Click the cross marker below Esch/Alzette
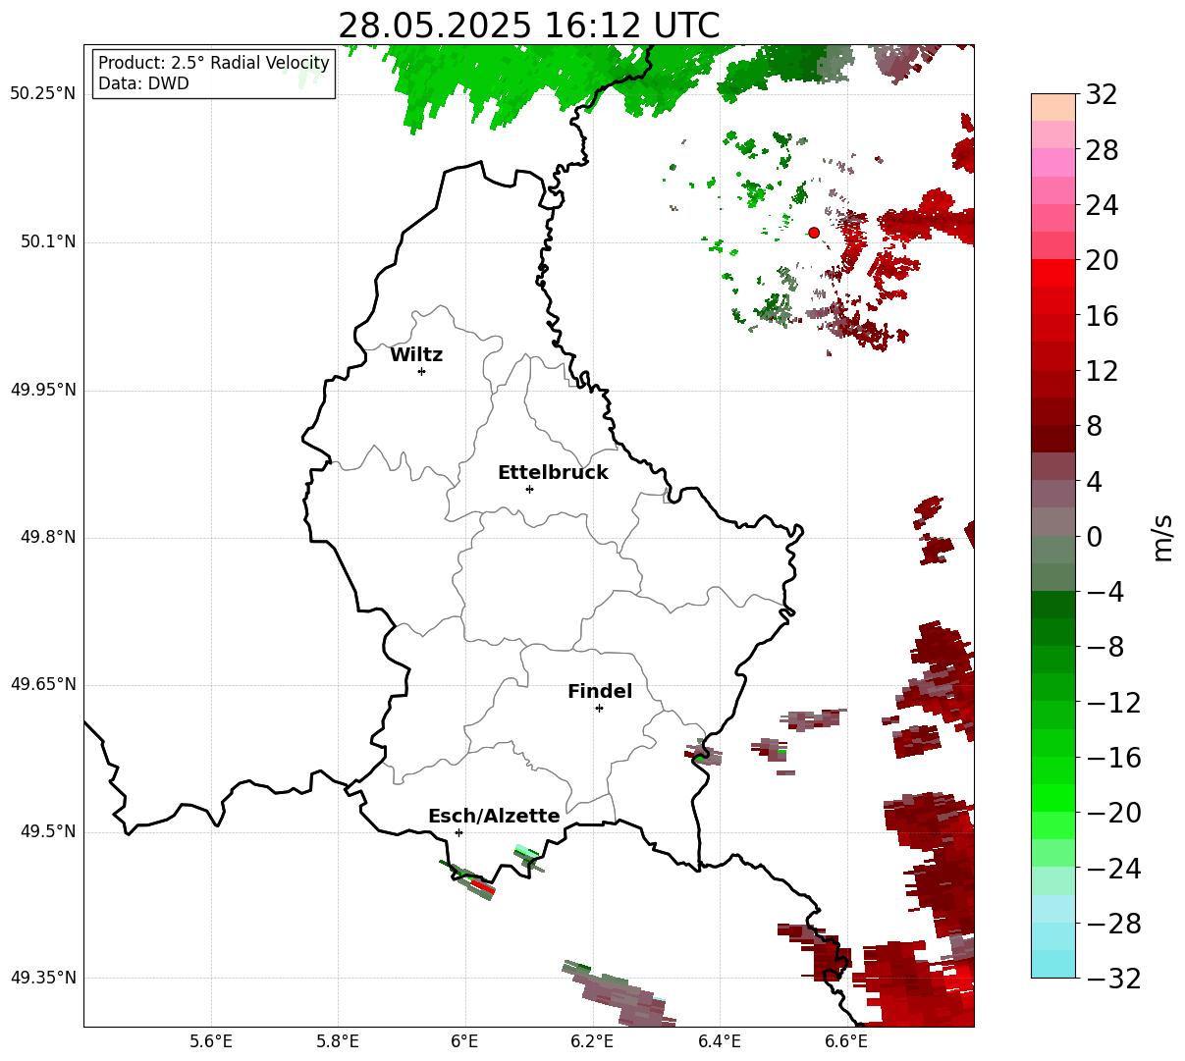This screenshot has height=1061, width=1185. tap(458, 832)
